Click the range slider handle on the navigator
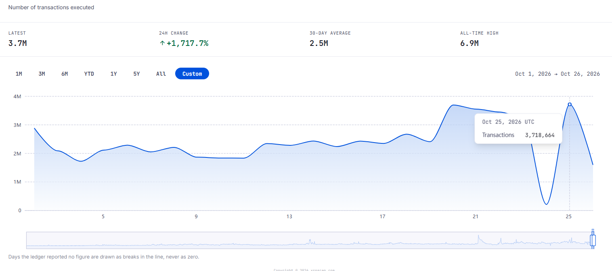 point(593,240)
